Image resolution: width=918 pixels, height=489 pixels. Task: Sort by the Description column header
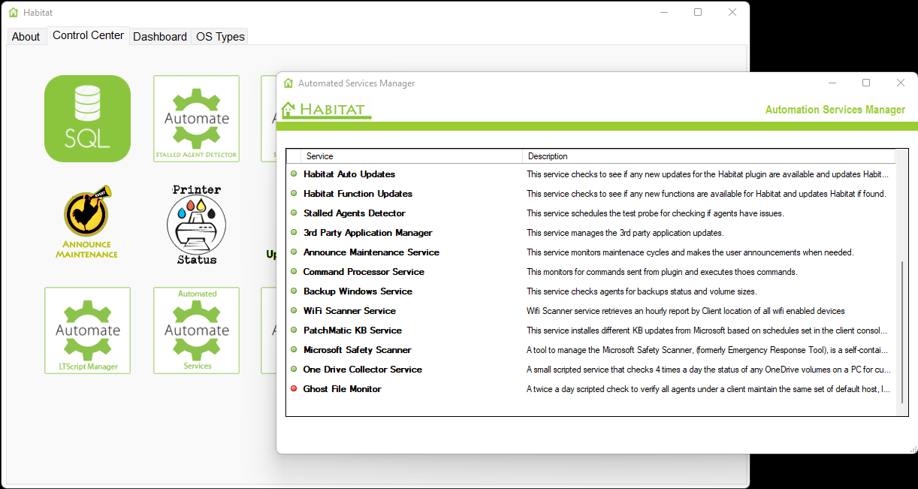point(708,156)
